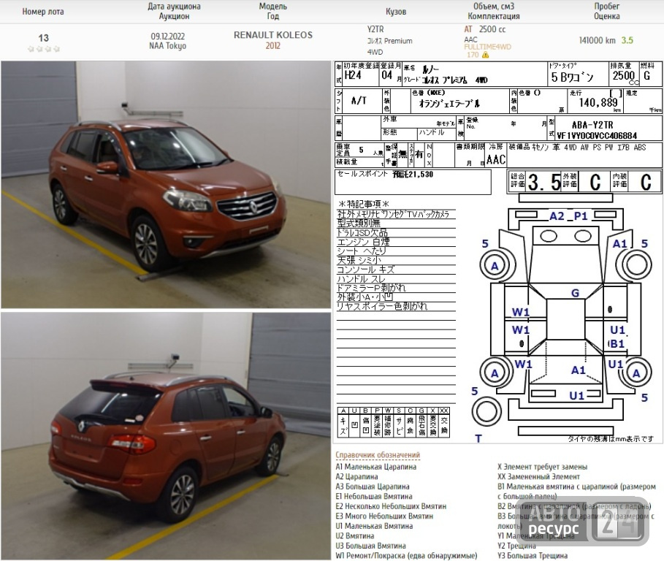Click the Пробег Оценка column header

point(607,12)
